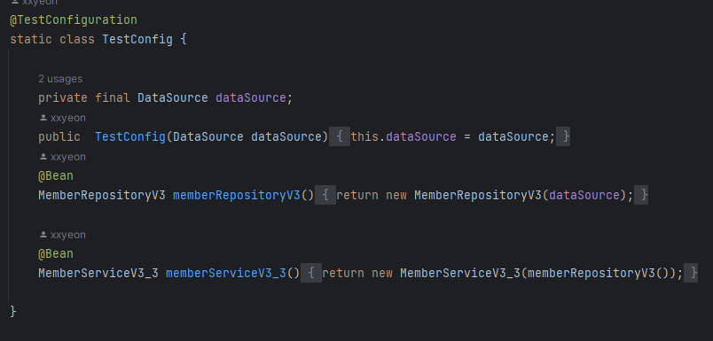Image resolution: width=713 pixels, height=341 pixels.
Task: Click DataSource type in field declaration
Action: pyautogui.click(x=173, y=98)
